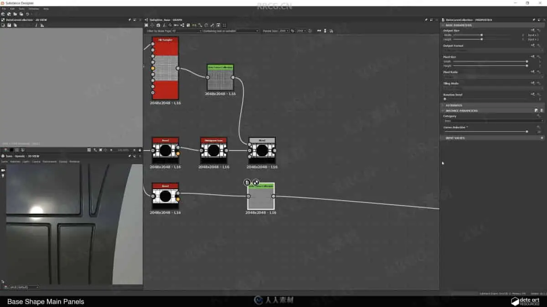547x307 pixels.
Task: Click the histogram icon in 2D view toolbar
Action: (x=42, y=25)
